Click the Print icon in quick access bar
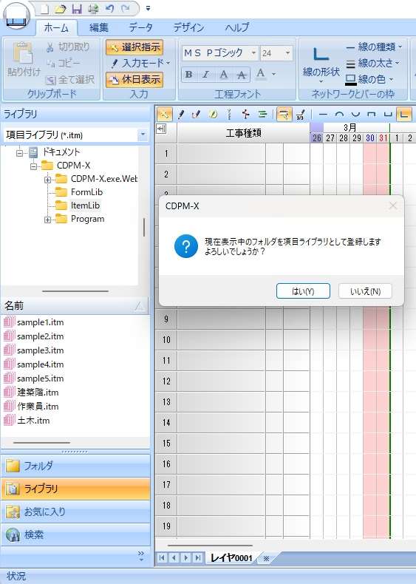416x584 pixels. click(x=93, y=9)
